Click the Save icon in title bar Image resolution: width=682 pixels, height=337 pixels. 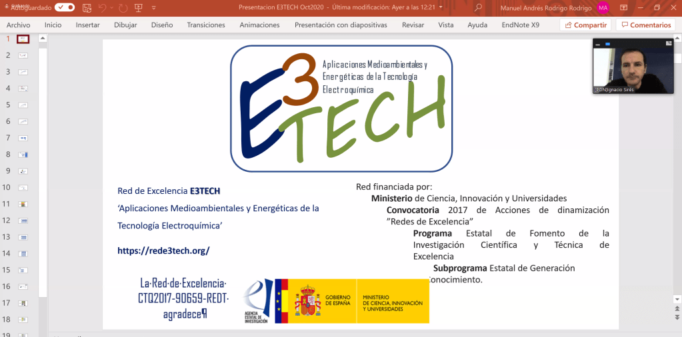click(x=87, y=7)
